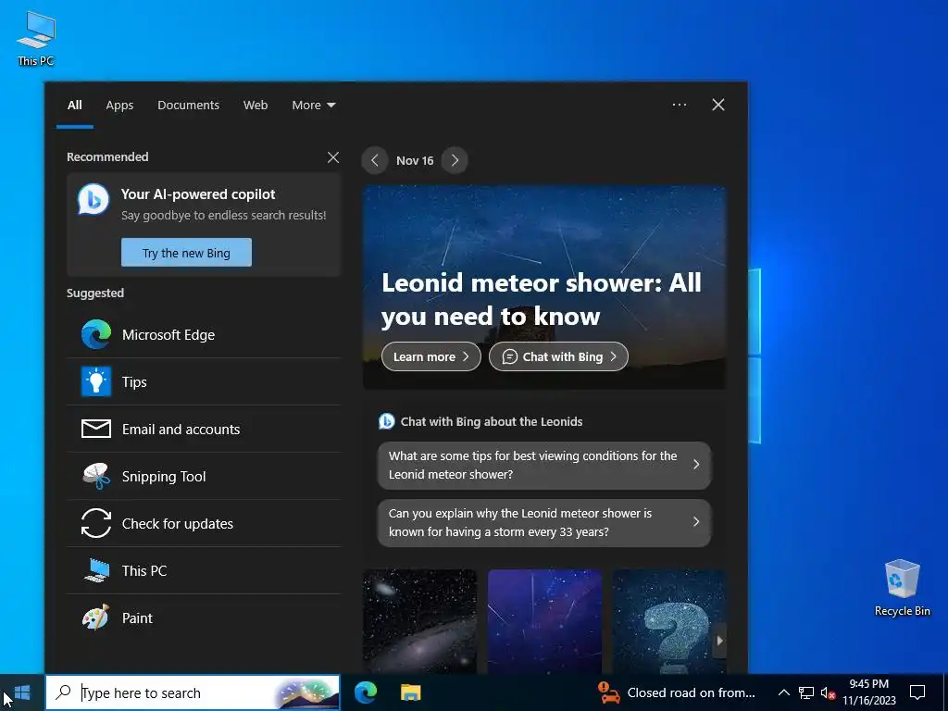
Task: Open Microsoft Edge from the taskbar
Action: pyautogui.click(x=366, y=692)
